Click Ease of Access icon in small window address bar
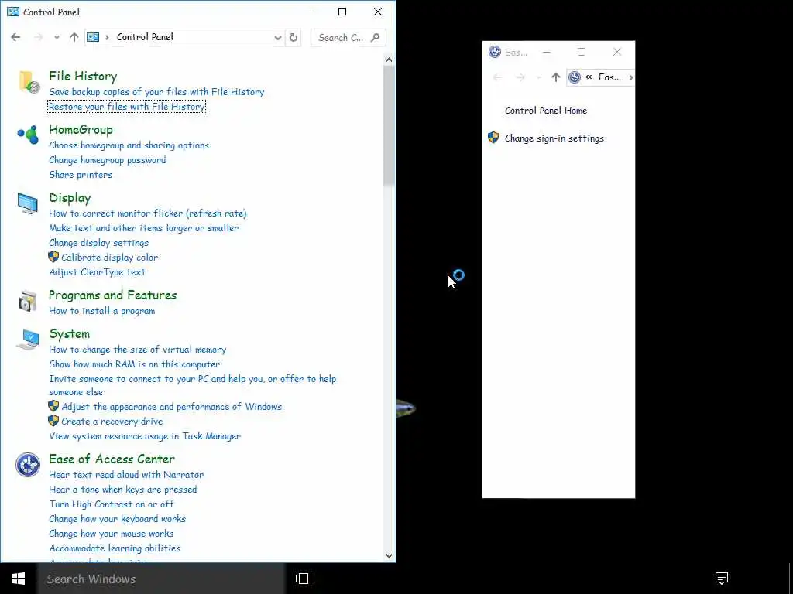Image resolution: width=793 pixels, height=594 pixels. pos(575,77)
